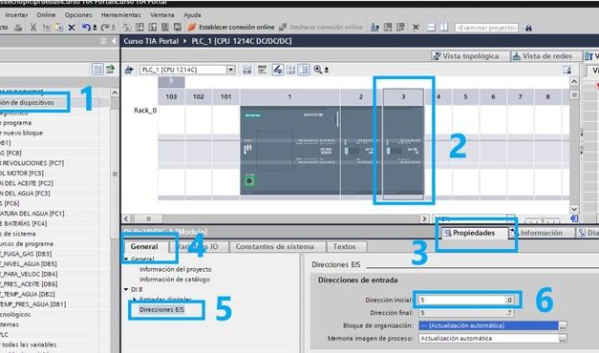The image size is (599, 353).
Task: Click the arrow button above slot 103
Action: pos(171,81)
